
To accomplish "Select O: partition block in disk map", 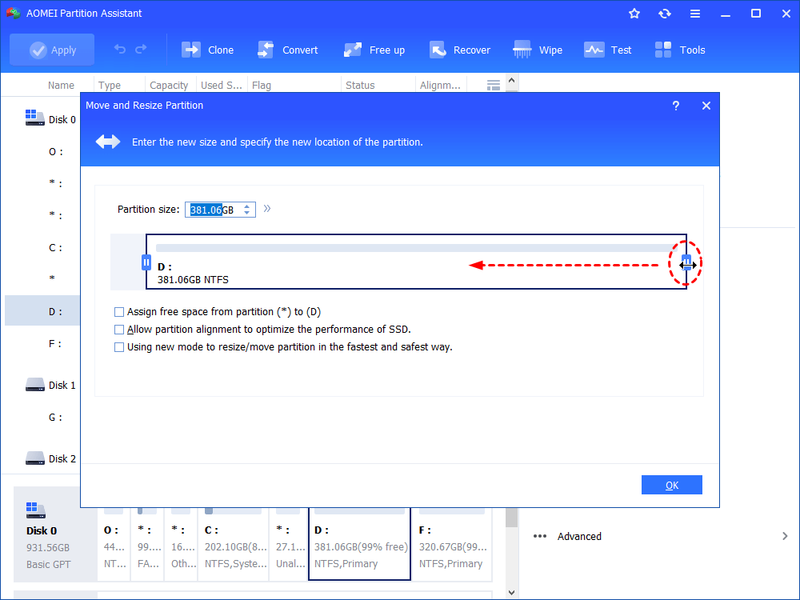I will [114, 544].
